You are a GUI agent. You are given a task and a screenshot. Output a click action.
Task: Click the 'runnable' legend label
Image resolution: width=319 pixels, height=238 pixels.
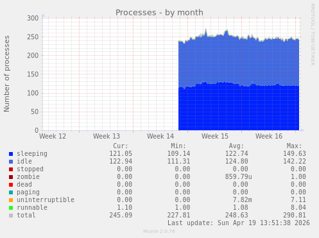point(32,208)
